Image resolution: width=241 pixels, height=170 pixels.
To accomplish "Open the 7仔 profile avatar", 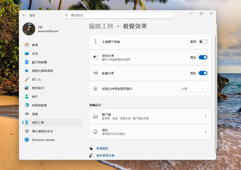I will (x=29, y=29).
